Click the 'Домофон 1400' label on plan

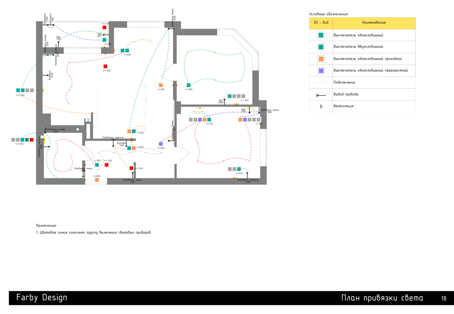pos(121,144)
